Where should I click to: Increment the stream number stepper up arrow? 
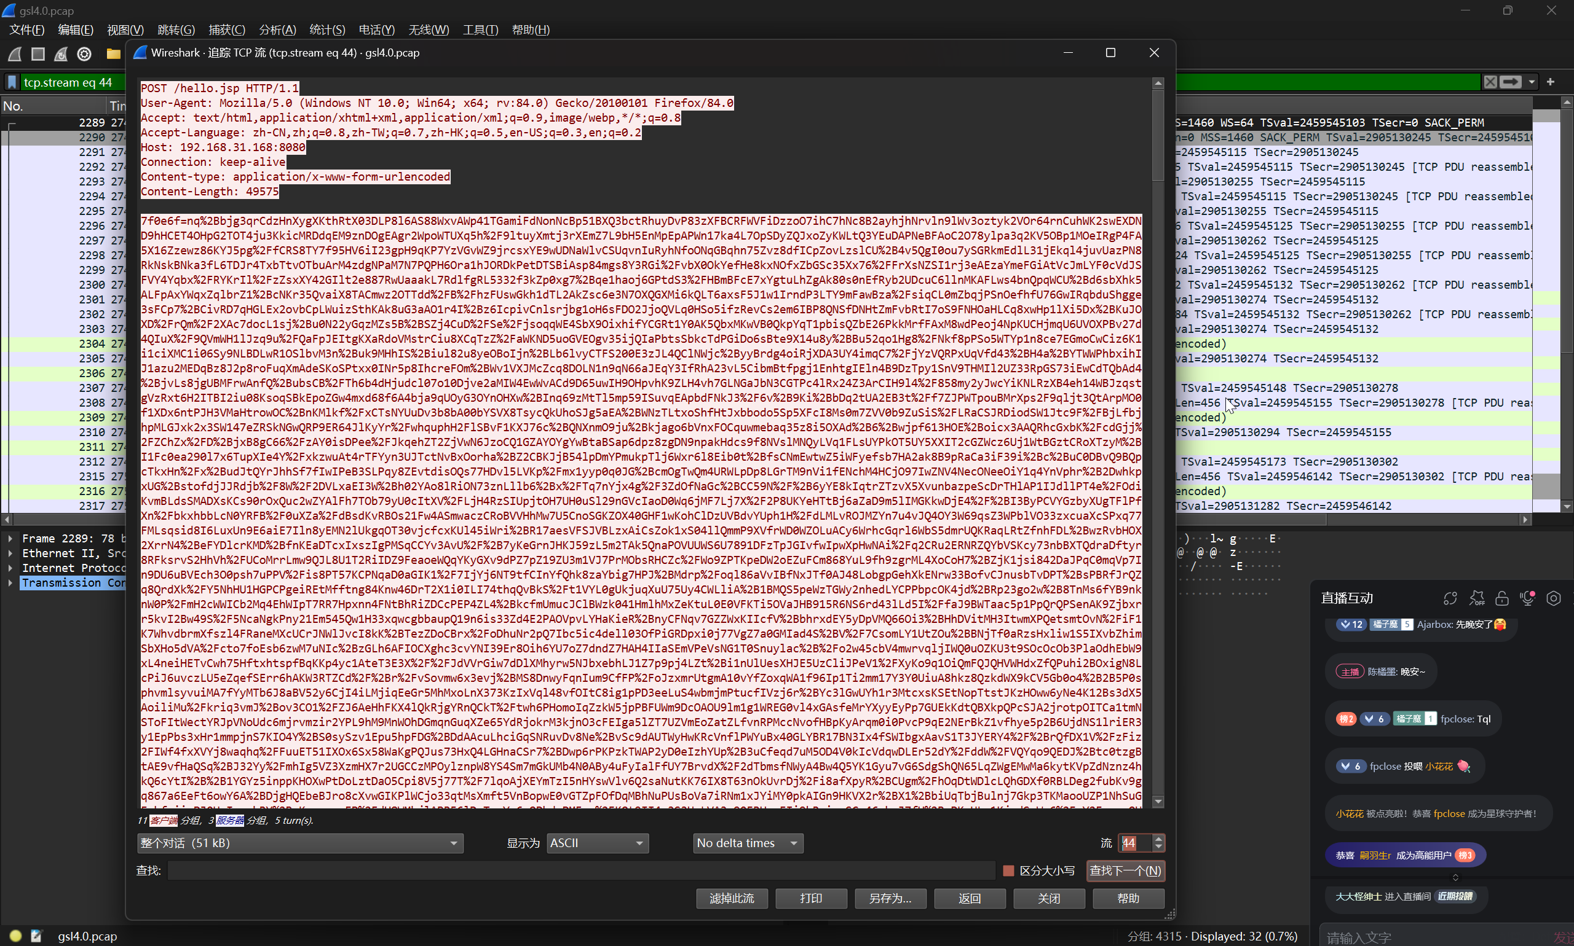tap(1158, 838)
